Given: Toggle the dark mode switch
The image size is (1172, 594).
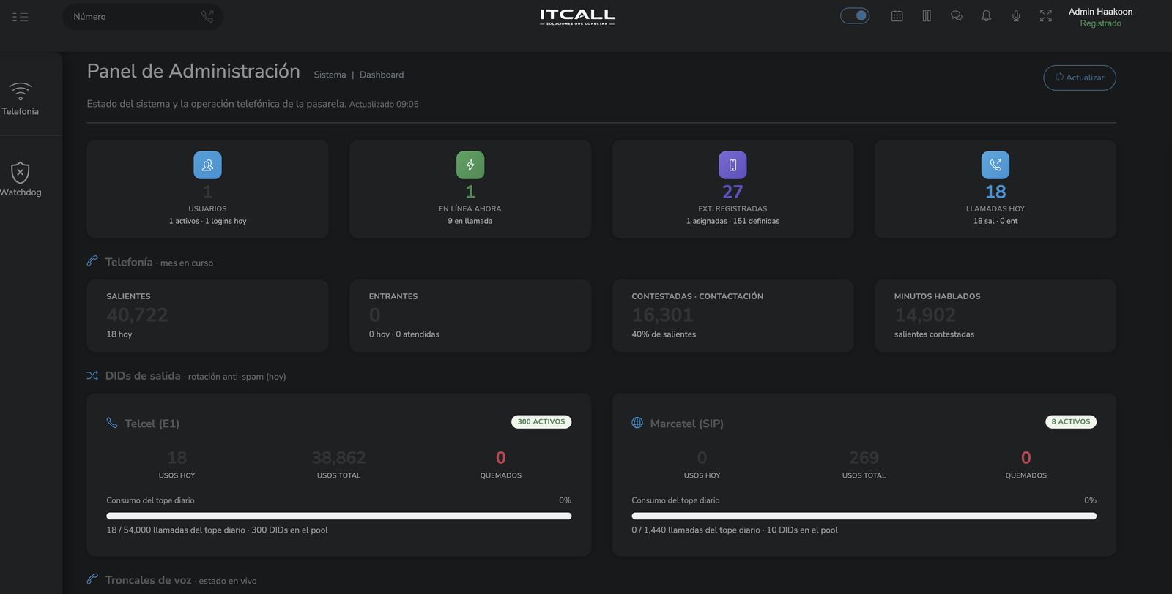Looking at the screenshot, I should pos(855,15).
